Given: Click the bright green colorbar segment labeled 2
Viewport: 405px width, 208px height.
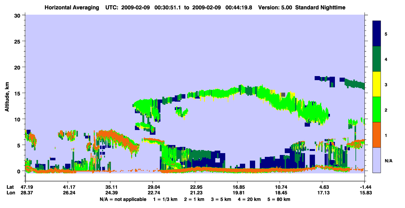Looking at the screenshot, I should point(377,109).
